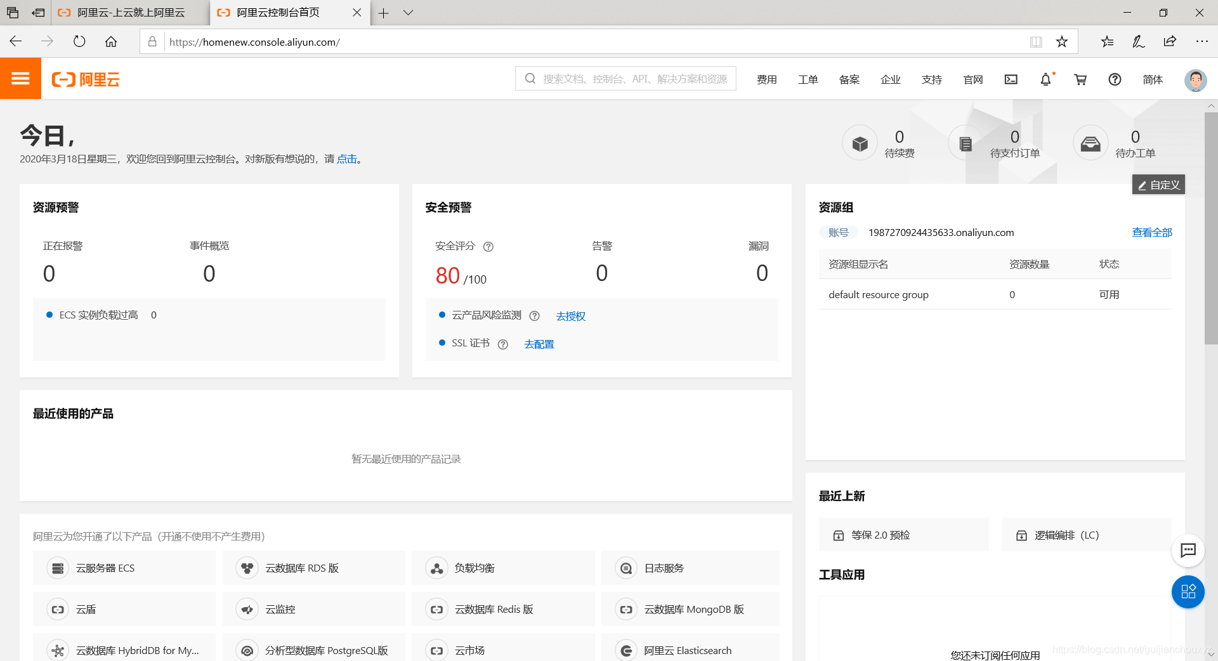Click 去配置 link
Screen dimensions: 1218x661
539,344
